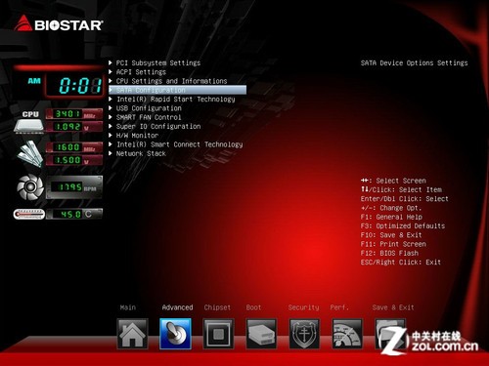The height and width of the screenshot is (366, 489).
Task: Open H/W Monitor submenu
Action: coord(137,136)
